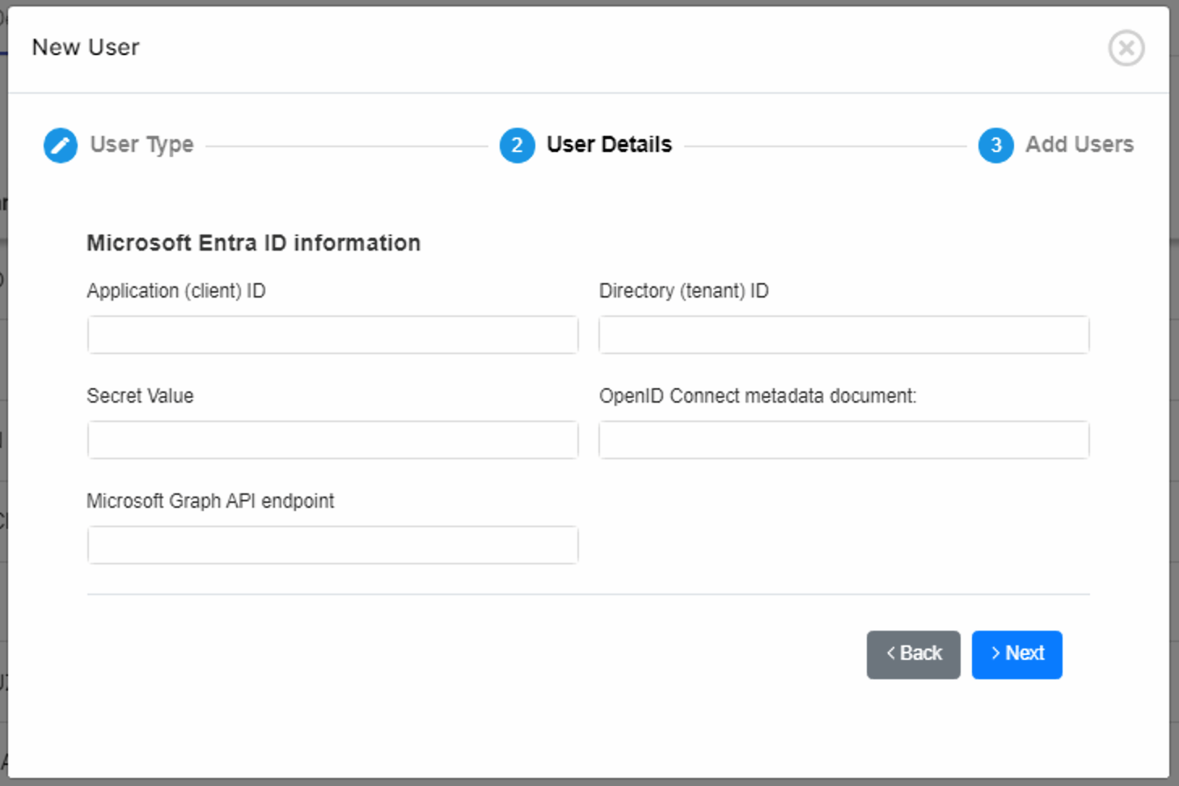Click the Secret Value label text
The width and height of the screenshot is (1179, 786).
(140, 396)
